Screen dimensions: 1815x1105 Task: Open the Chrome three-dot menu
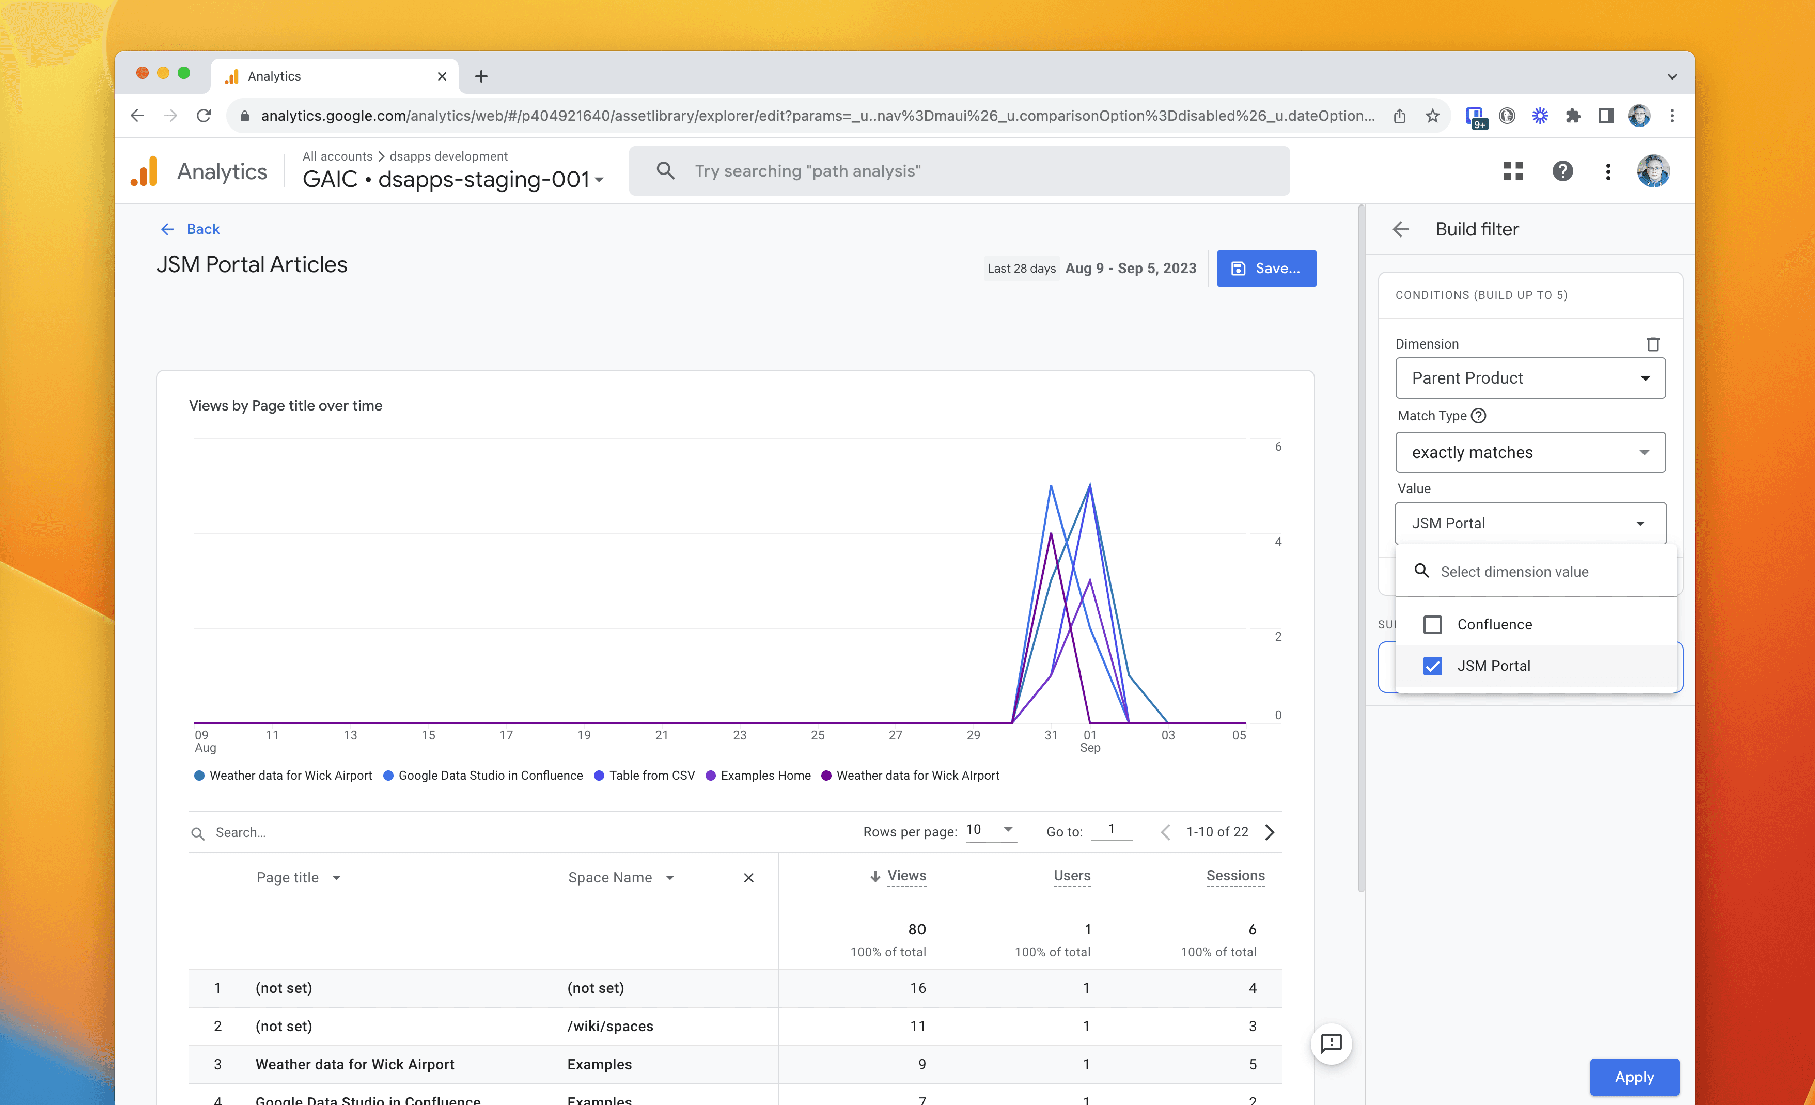point(1672,116)
